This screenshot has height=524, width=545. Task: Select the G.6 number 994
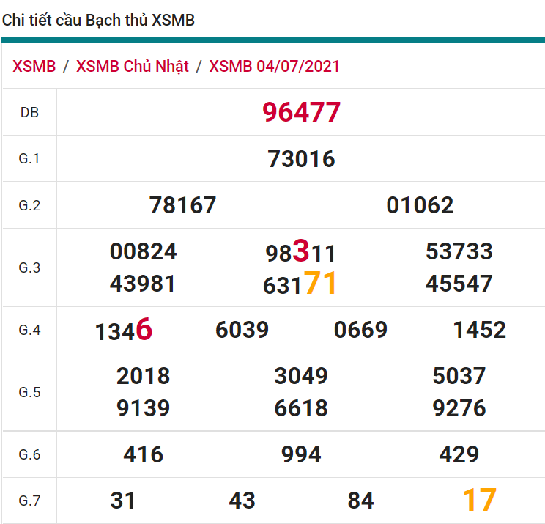(301, 454)
